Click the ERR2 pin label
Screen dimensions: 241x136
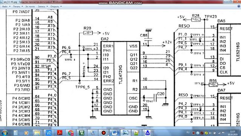108,81
